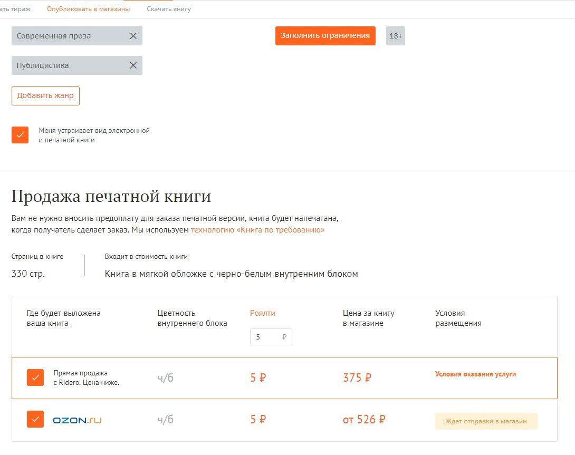
Task: Click the 18+ age restriction badge
Action: tap(396, 36)
